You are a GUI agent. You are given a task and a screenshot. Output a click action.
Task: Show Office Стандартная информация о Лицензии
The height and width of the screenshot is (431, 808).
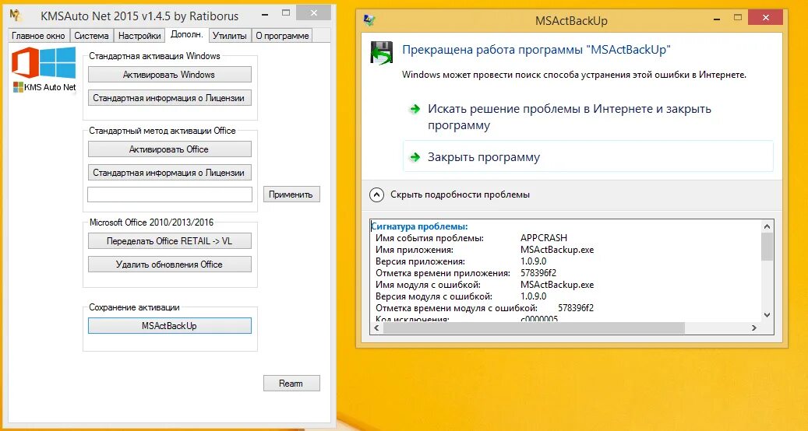click(170, 173)
